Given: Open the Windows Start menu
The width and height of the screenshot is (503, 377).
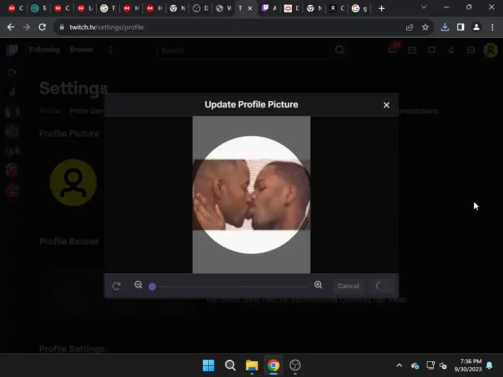Looking at the screenshot, I should tap(208, 365).
